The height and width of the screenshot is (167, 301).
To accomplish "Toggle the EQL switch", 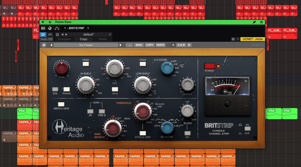I will tap(55, 89).
